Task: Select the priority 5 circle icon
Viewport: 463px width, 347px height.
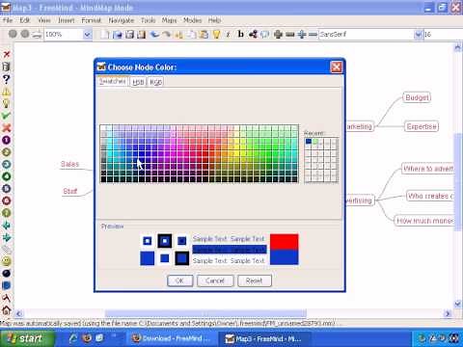Action: [x=7, y=189]
